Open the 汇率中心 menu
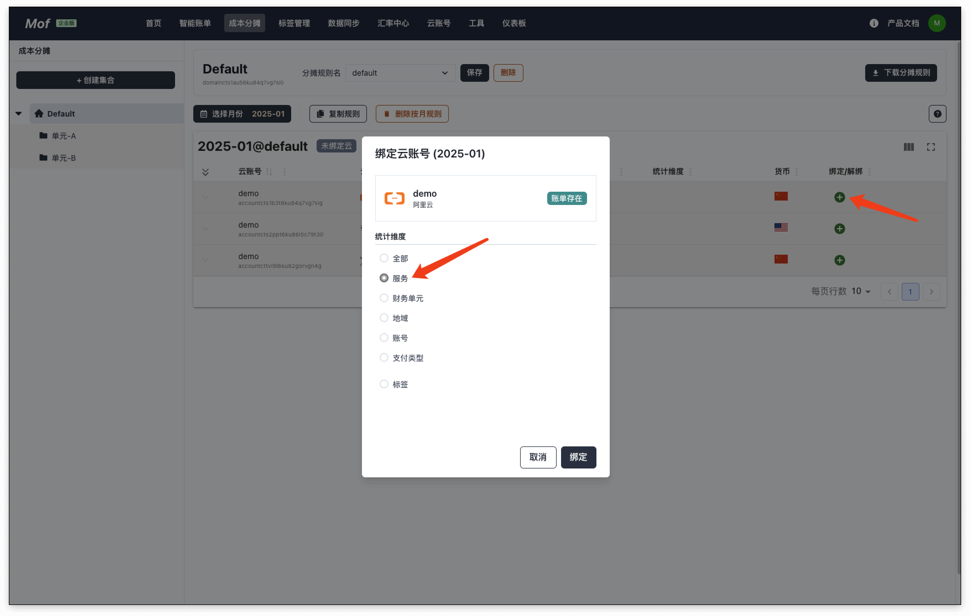The height and width of the screenshot is (616, 970). [x=393, y=23]
